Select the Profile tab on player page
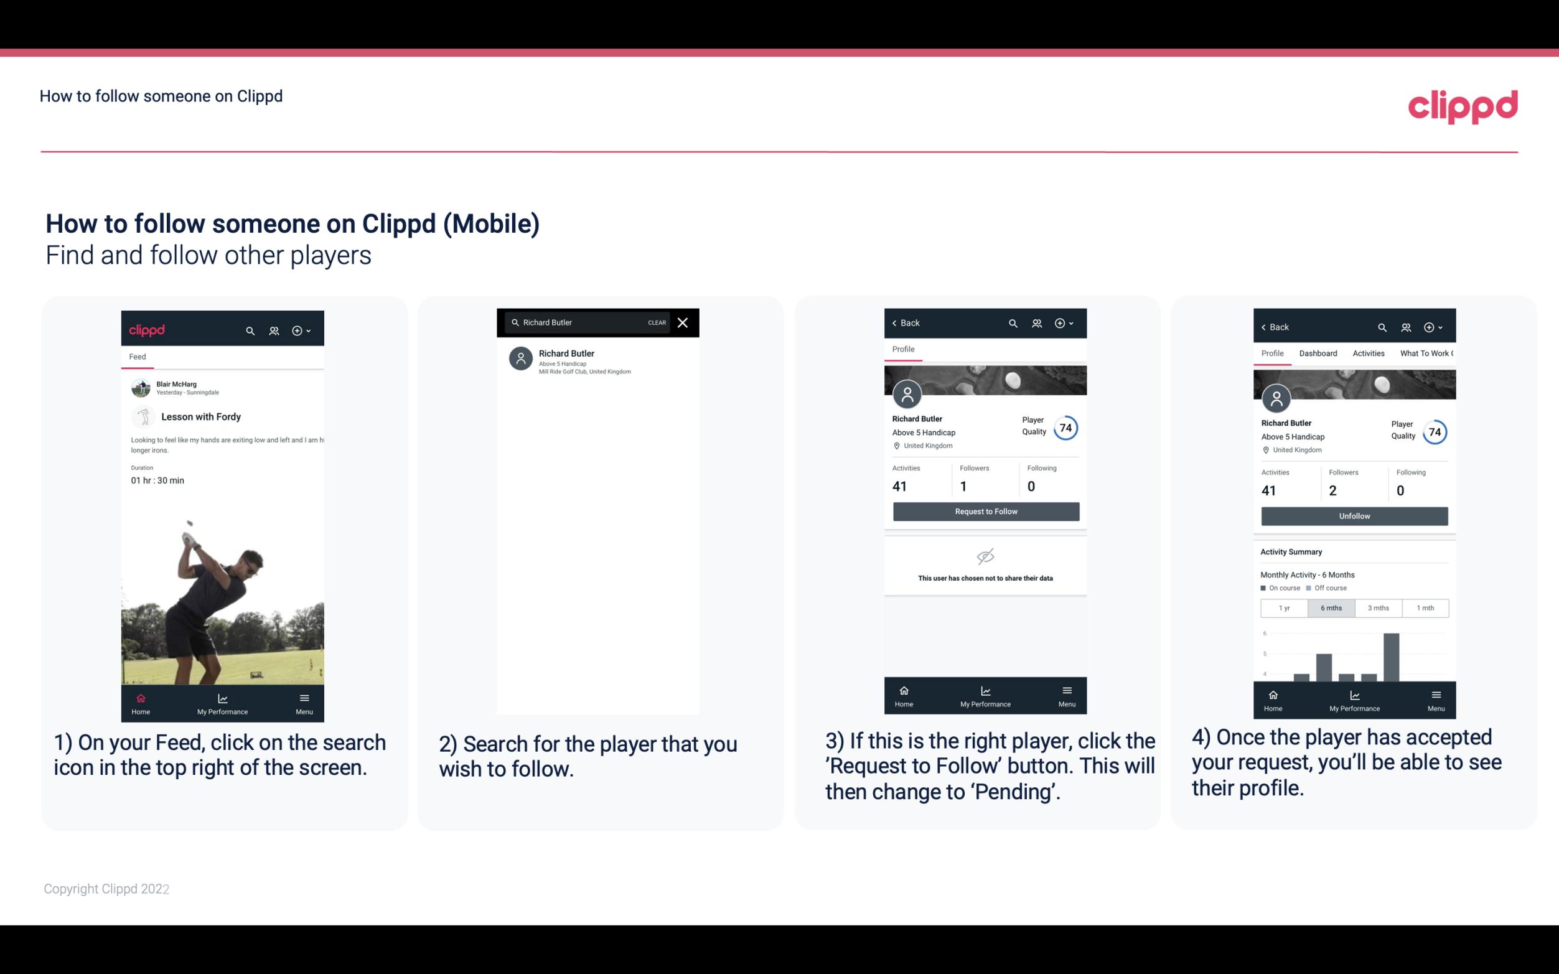Screen dimensions: 1559x974 pos(903,349)
